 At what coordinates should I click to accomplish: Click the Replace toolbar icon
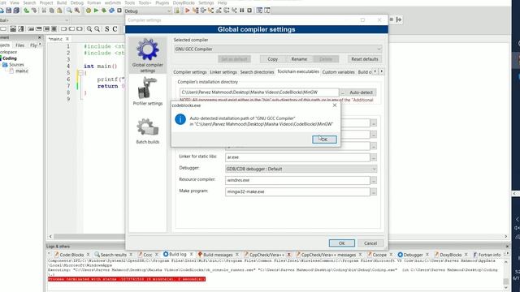(x=77, y=11)
